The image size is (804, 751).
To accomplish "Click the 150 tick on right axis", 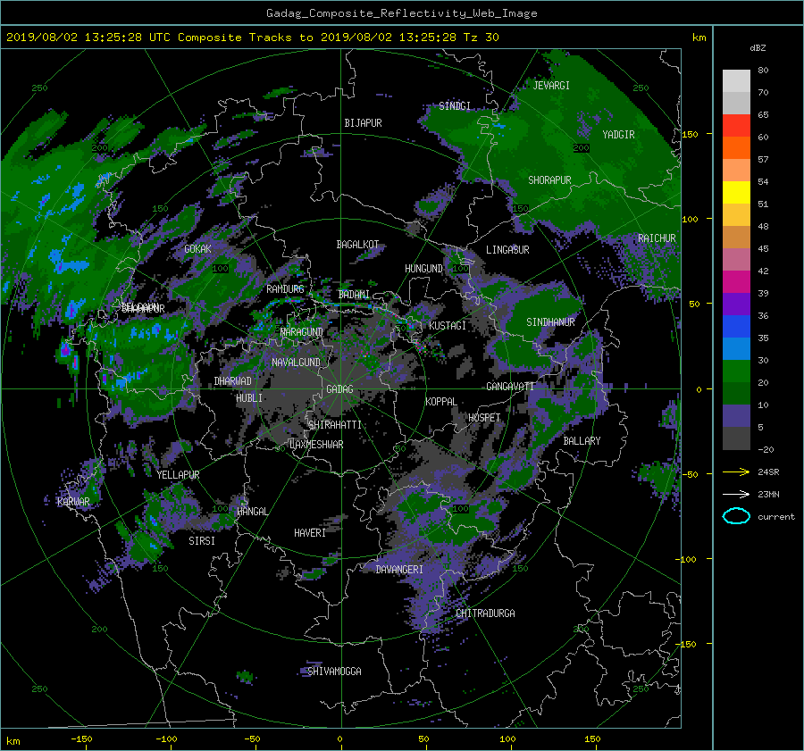I will (690, 134).
